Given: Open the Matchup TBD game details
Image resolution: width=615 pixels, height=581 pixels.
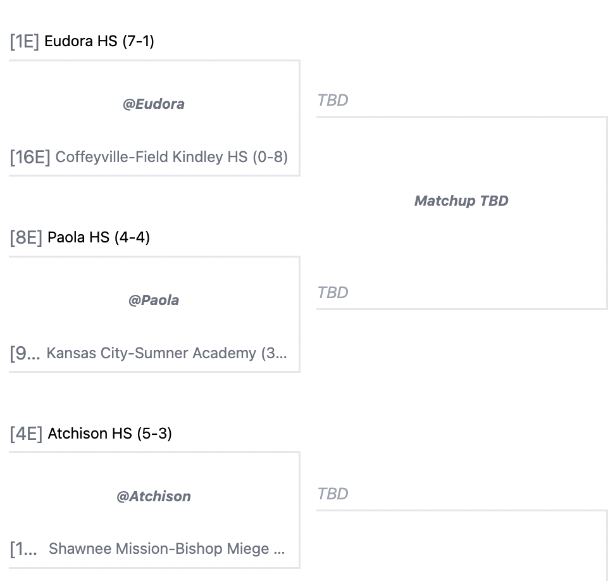Looking at the screenshot, I should click(x=461, y=201).
